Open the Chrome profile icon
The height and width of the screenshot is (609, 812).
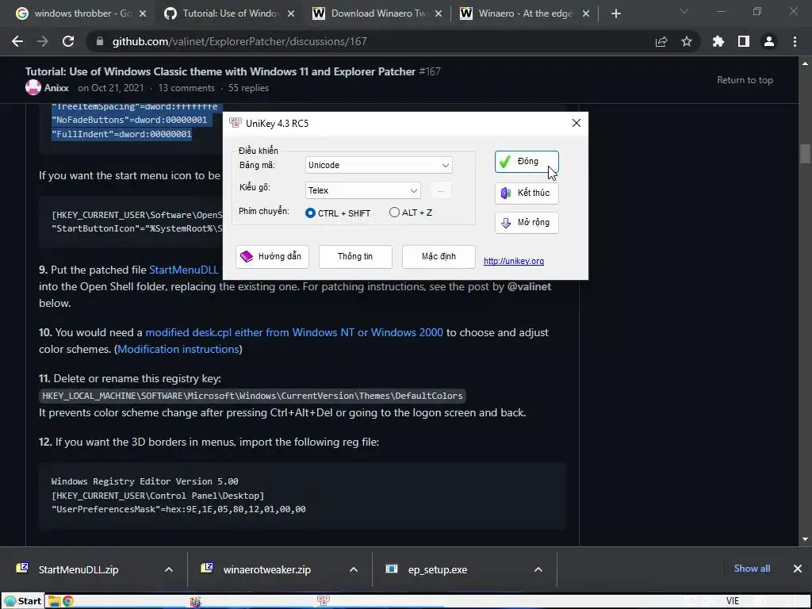click(x=769, y=41)
